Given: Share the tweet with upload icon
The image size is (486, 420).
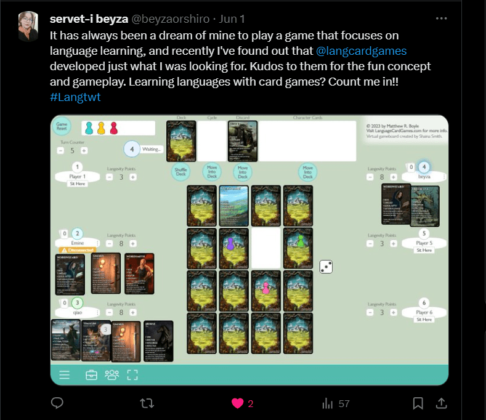Looking at the screenshot, I should [x=442, y=403].
